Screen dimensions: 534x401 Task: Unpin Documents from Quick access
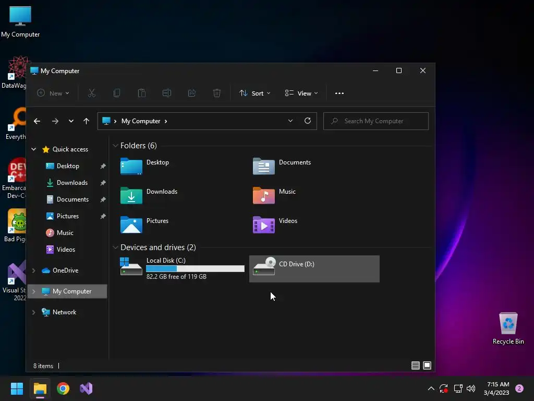point(103,199)
